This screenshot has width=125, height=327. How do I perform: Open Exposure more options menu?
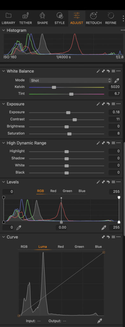(x=118, y=104)
